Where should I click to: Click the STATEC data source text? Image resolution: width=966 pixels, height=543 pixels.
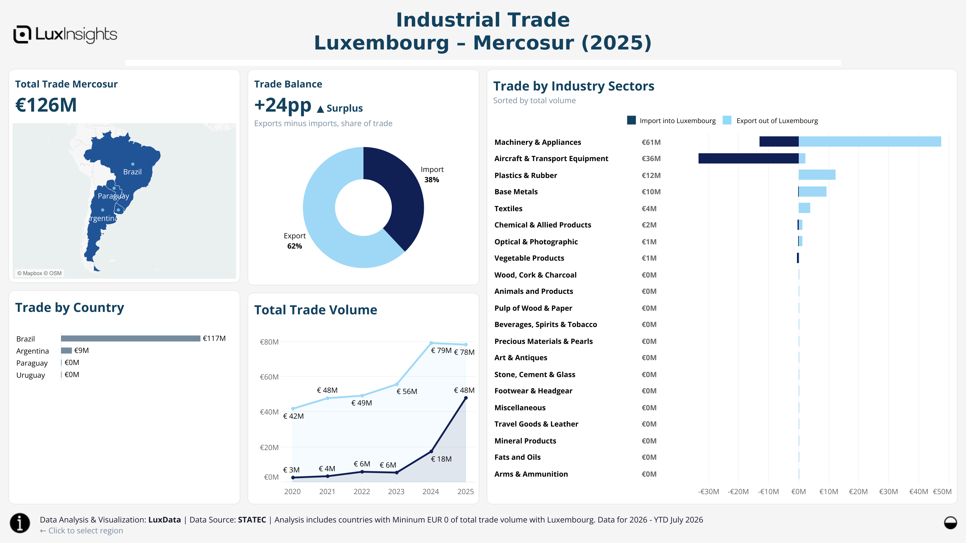pyautogui.click(x=252, y=520)
